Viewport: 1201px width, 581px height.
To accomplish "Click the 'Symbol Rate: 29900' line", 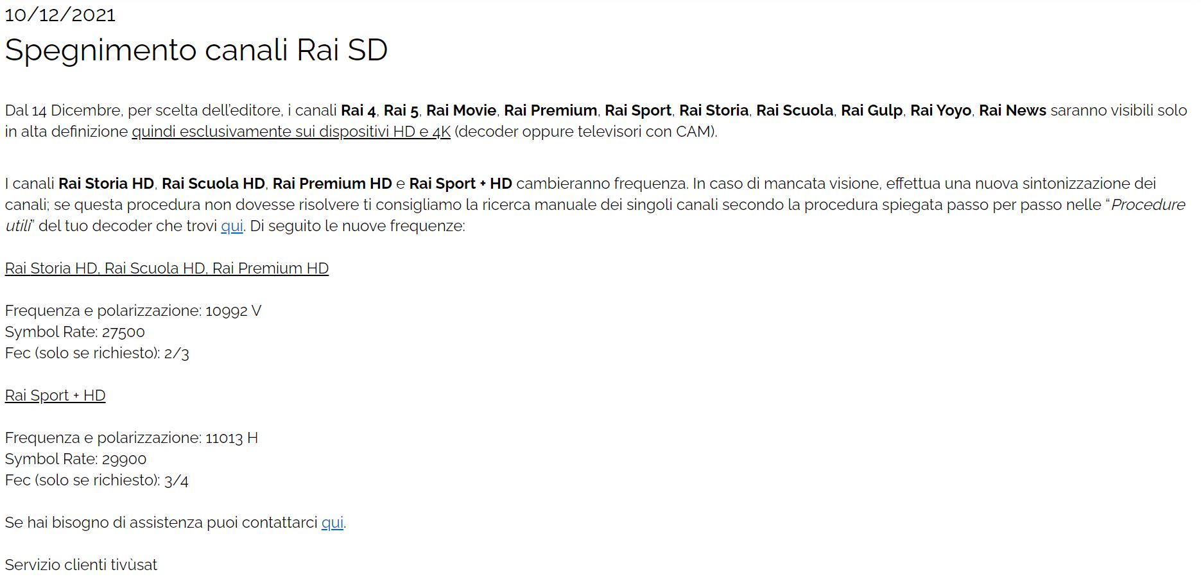I will (x=76, y=459).
